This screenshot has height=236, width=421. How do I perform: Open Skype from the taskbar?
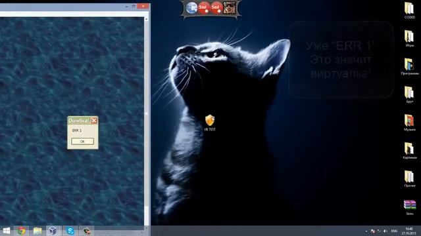[x=70, y=231]
